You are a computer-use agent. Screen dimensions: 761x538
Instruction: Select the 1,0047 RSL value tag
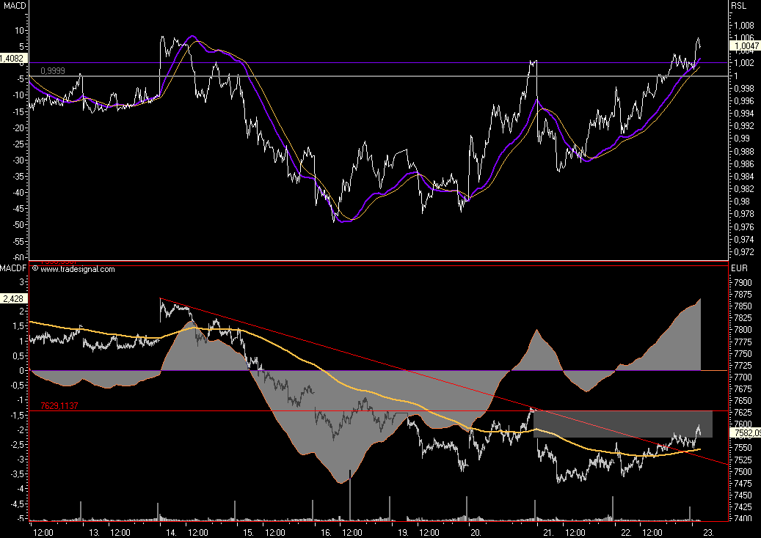746,46
